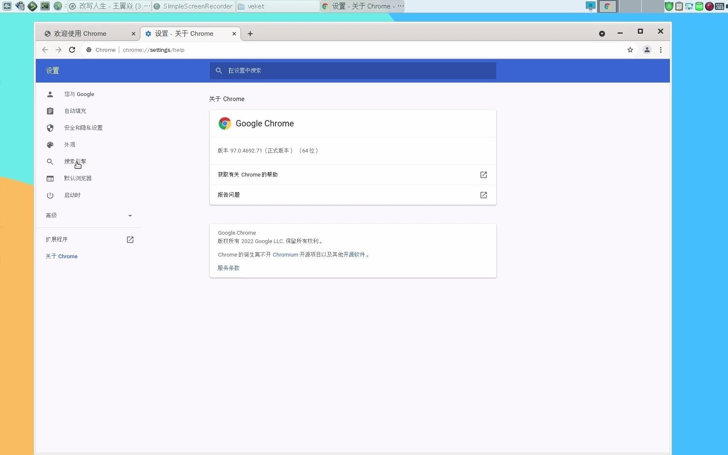Open 搜索引擎 settings section
Image resolution: width=728 pixels, height=455 pixels.
coord(75,161)
